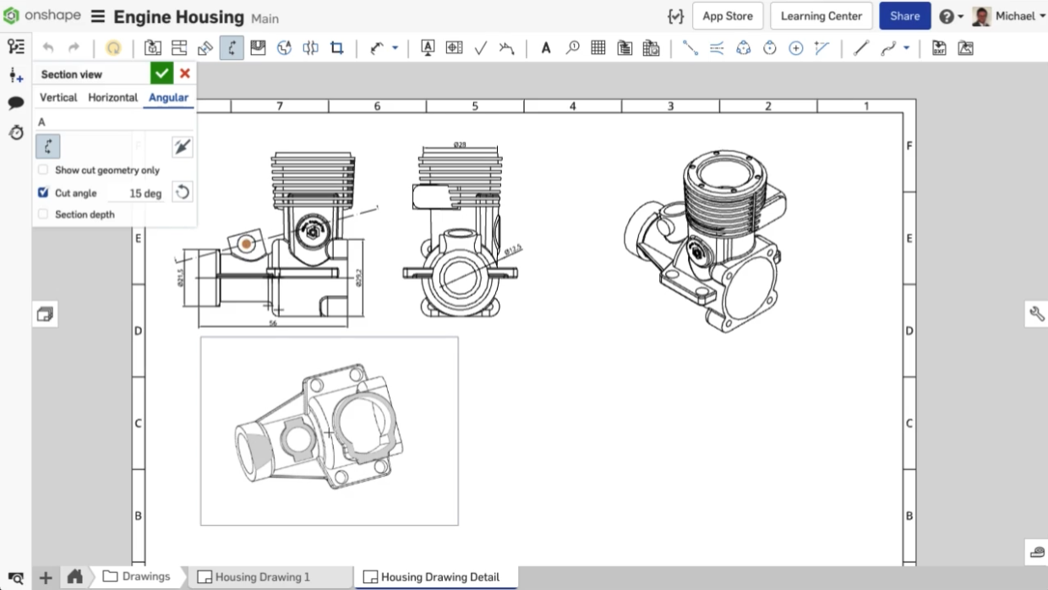Open the hamburger document menu

click(x=98, y=17)
